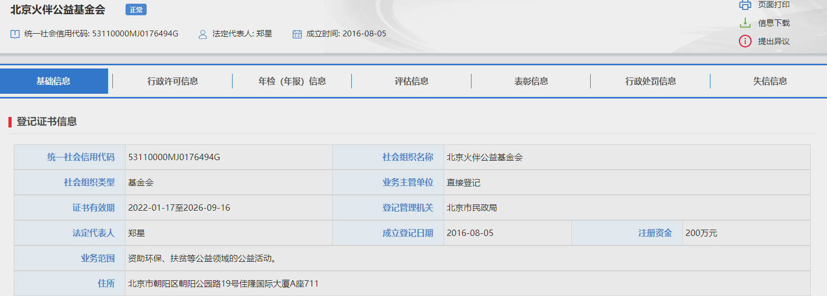Open the 年检（年报）信息 tab
The height and width of the screenshot is (296, 827).
[x=292, y=81]
